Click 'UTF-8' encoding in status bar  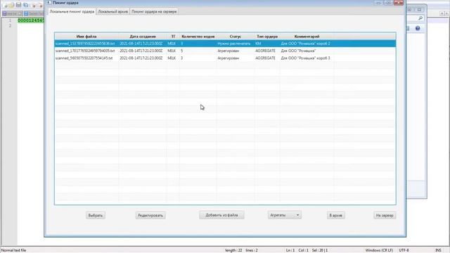click(x=404, y=250)
